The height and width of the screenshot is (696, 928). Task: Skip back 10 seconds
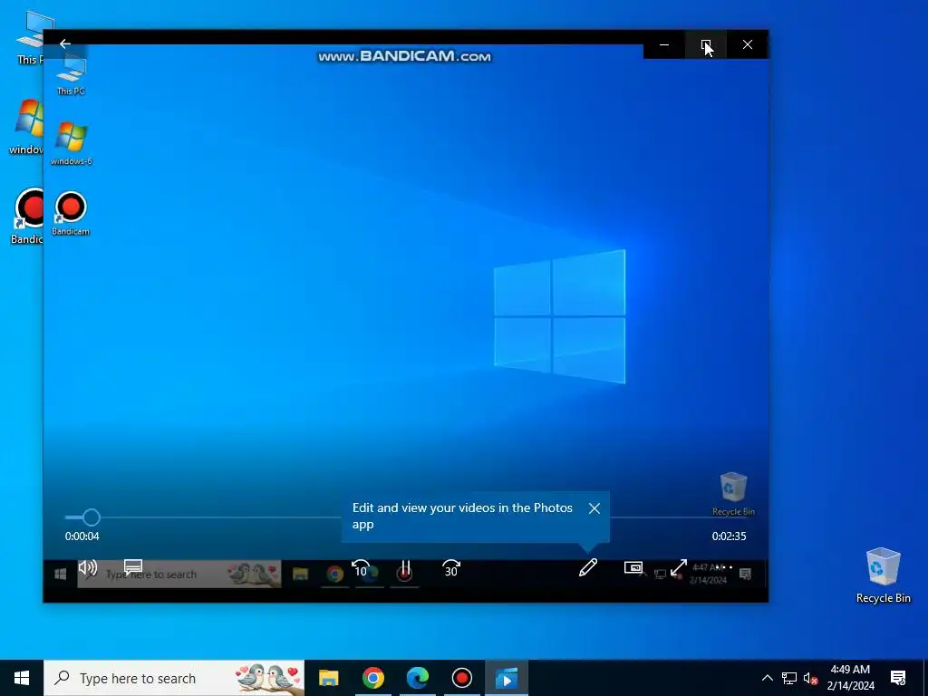coord(361,568)
